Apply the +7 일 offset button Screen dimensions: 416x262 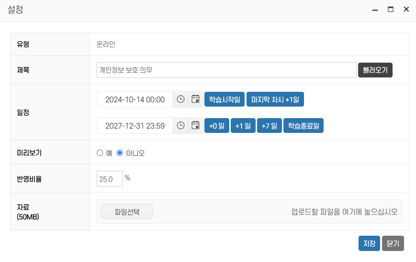[x=269, y=126]
